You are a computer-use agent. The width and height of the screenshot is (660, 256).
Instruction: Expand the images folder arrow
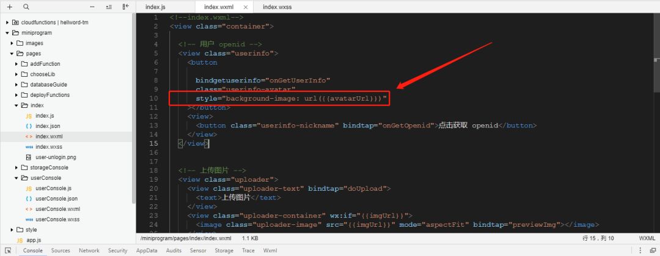12,43
